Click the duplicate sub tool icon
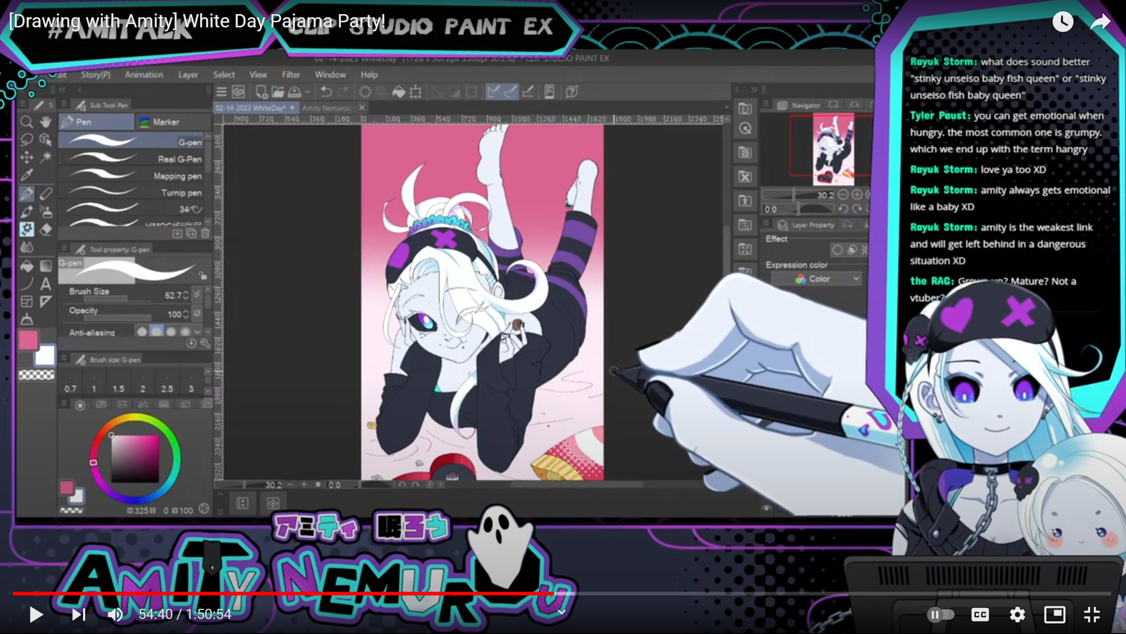 (191, 233)
